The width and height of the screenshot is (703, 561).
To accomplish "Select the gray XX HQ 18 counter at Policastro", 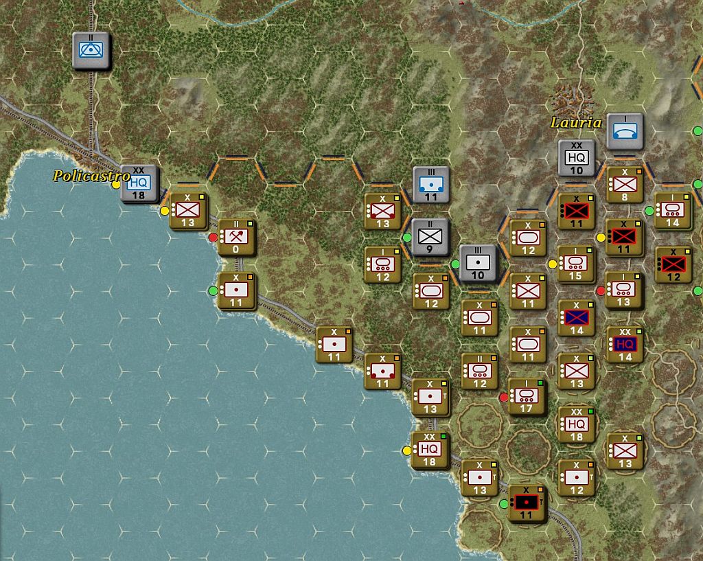I will coord(139,183).
